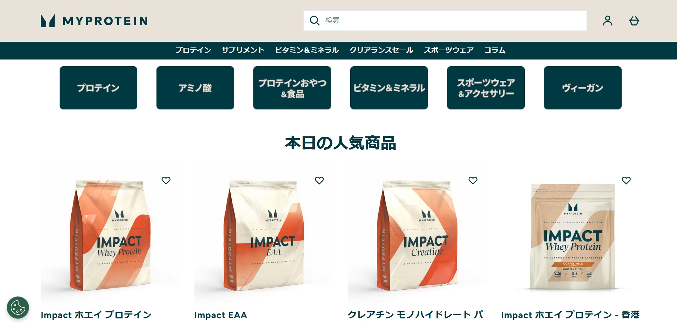Select the ヴィーガン category button

click(x=583, y=88)
